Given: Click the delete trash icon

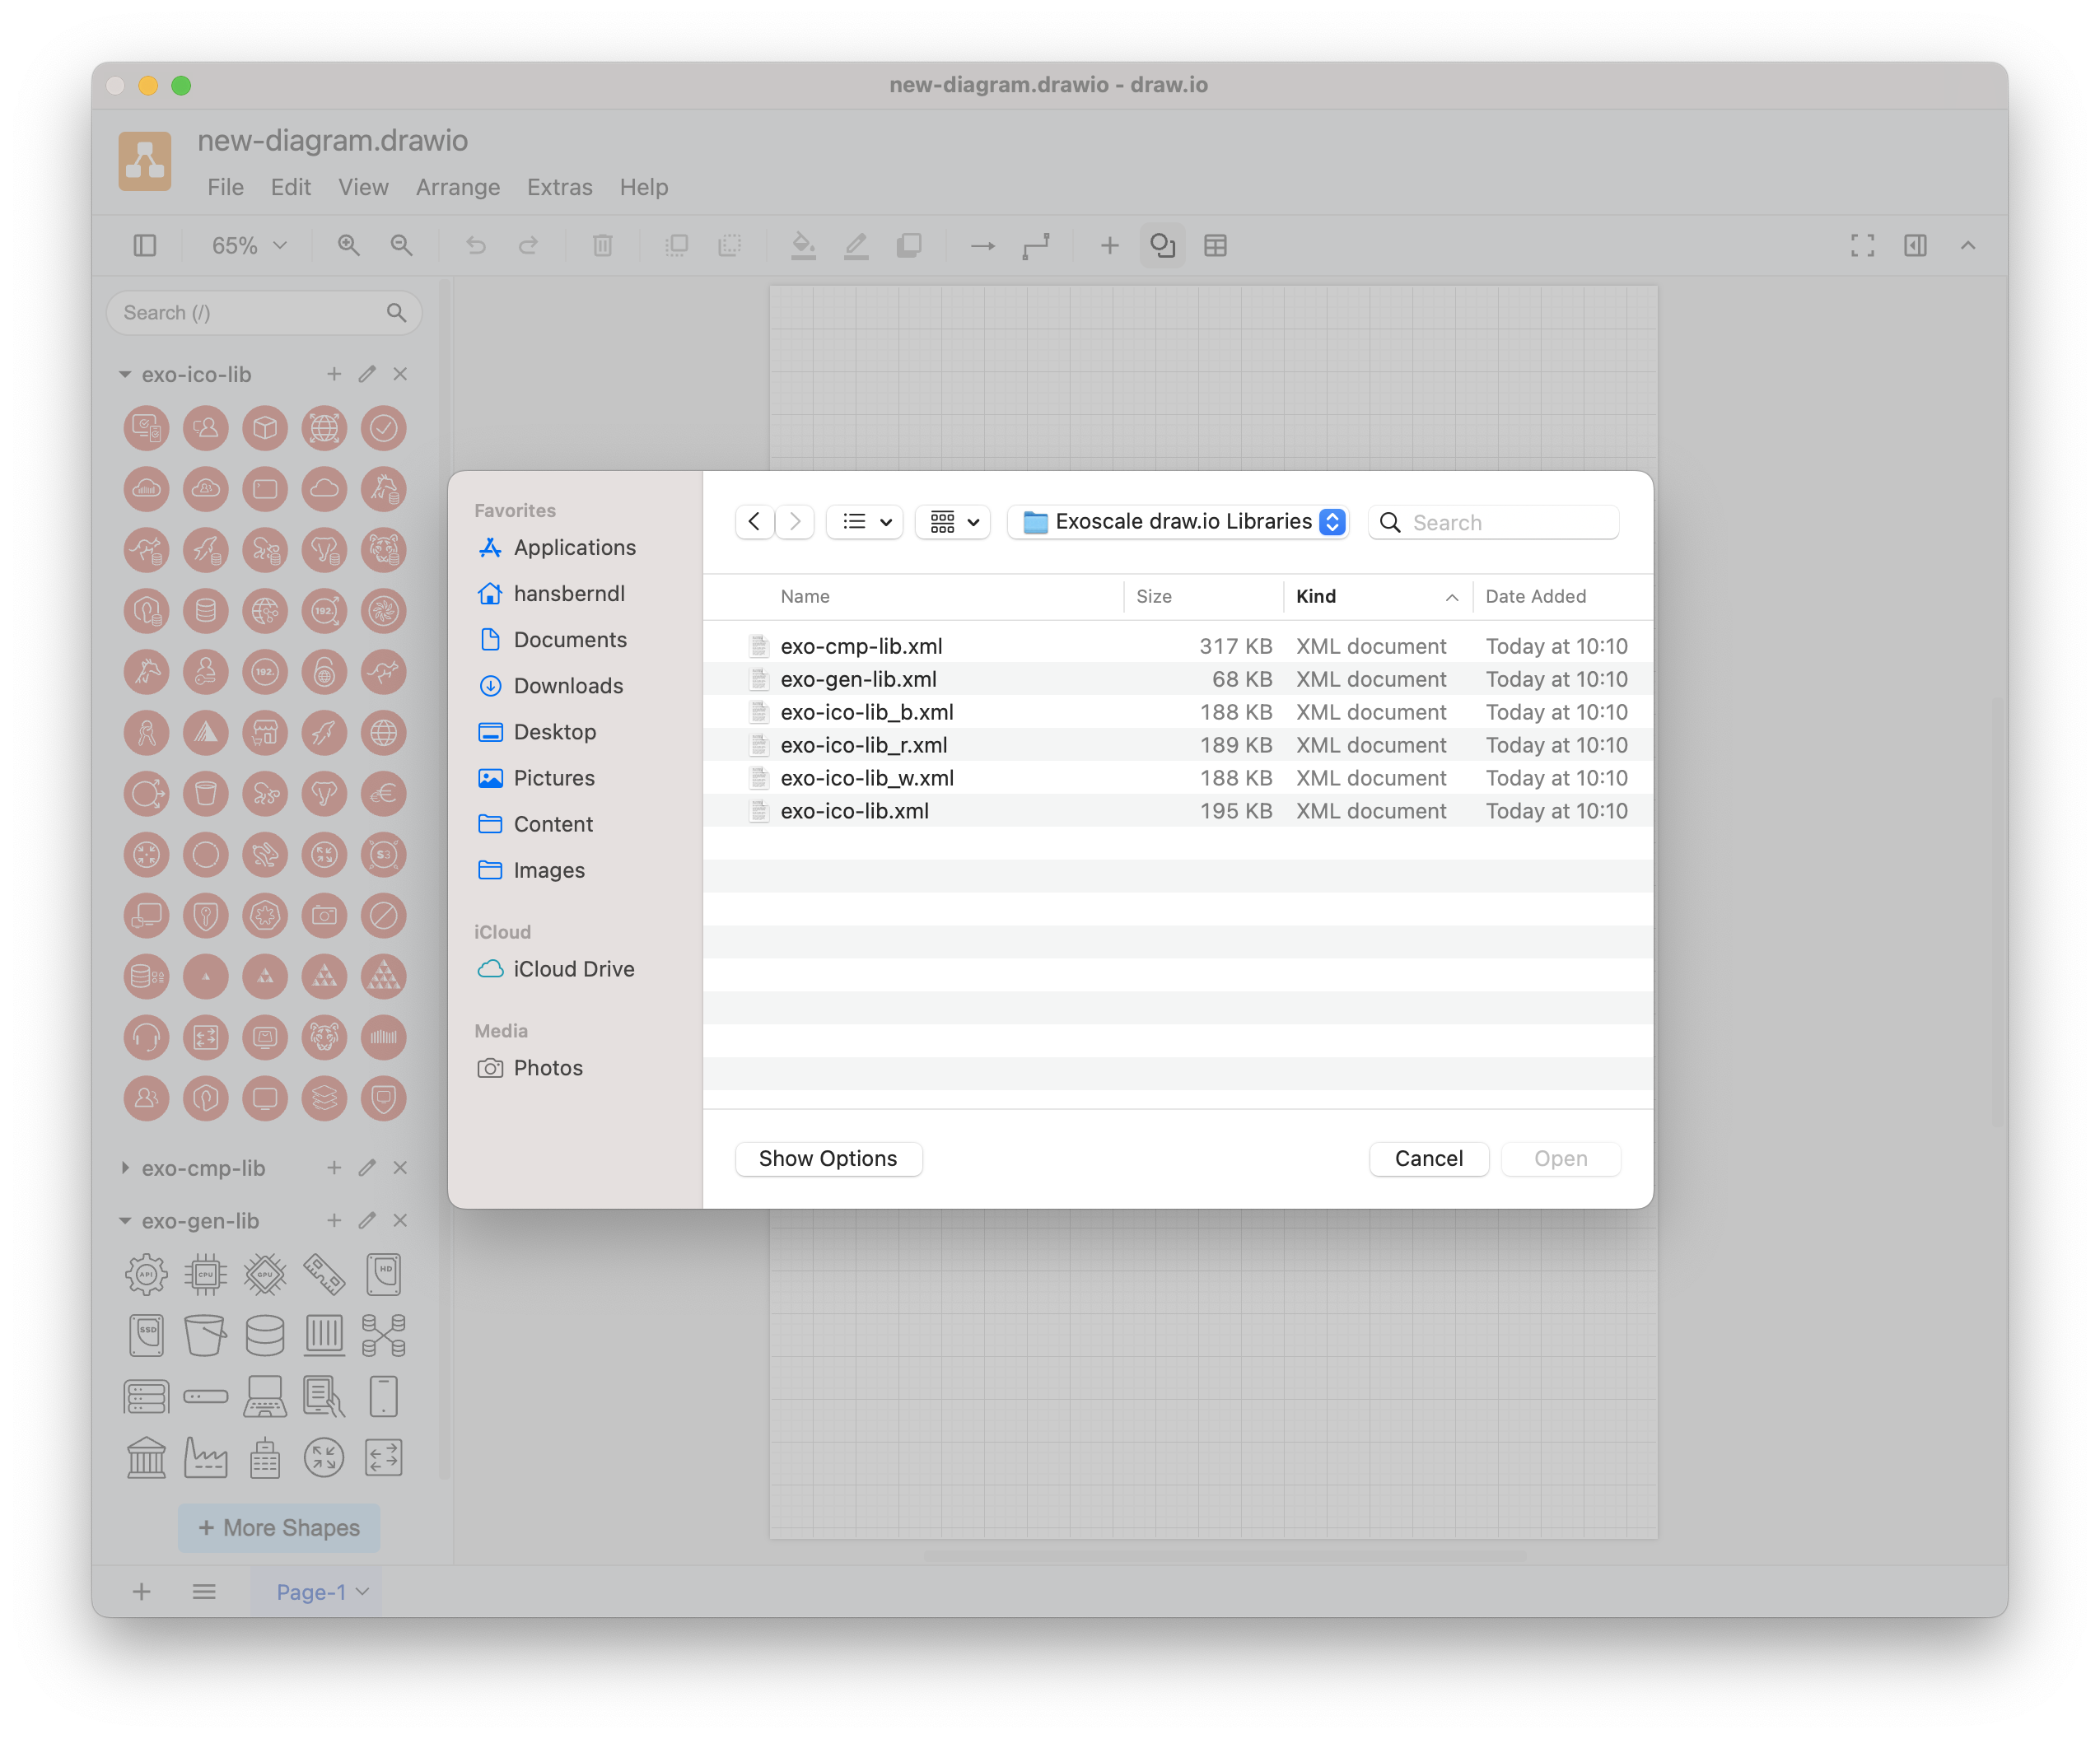Looking at the screenshot, I should tap(602, 245).
